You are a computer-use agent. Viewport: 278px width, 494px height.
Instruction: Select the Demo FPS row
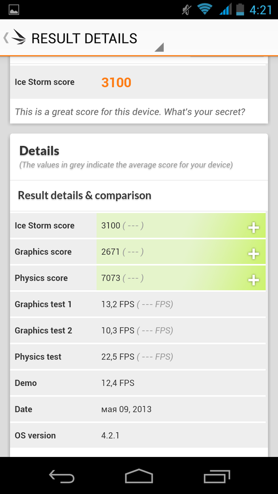(137, 383)
